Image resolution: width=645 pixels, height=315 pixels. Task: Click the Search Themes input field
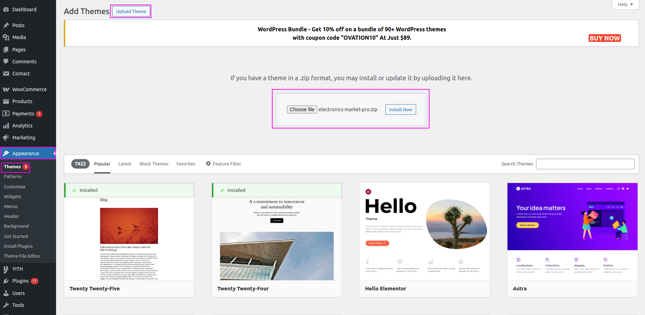pyautogui.click(x=585, y=164)
